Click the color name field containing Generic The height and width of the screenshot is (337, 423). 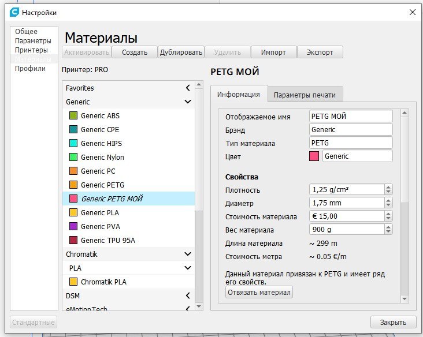pyautogui.click(x=358, y=156)
